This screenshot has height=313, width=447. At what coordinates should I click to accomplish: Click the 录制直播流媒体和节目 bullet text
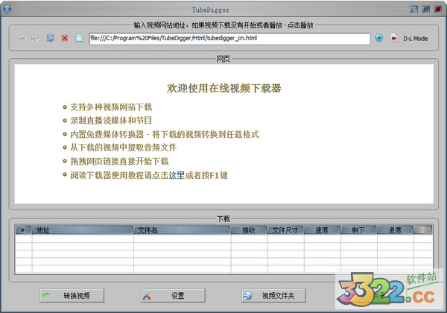point(111,120)
